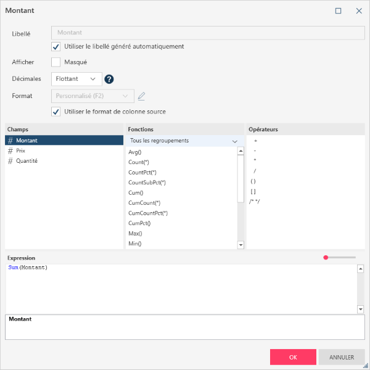The width and height of the screenshot is (370, 370).
Task: Click the pencil edit format icon
Action: point(142,96)
